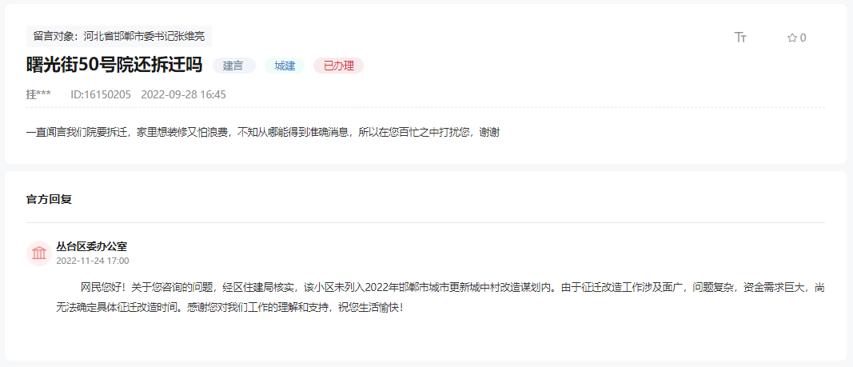Image resolution: width=853 pixels, height=367 pixels.
Task: Select the 建言 tag
Action: pyautogui.click(x=233, y=66)
